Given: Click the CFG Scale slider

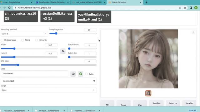Looking at the screenshot, I should click(x=49, y=65).
